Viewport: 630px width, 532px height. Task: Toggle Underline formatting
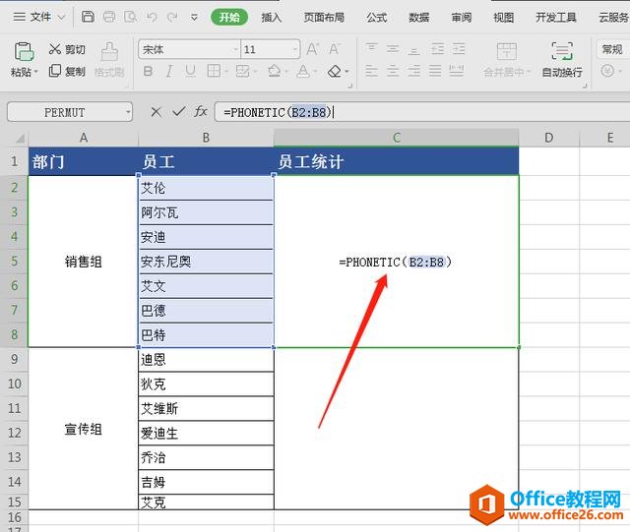(x=190, y=72)
